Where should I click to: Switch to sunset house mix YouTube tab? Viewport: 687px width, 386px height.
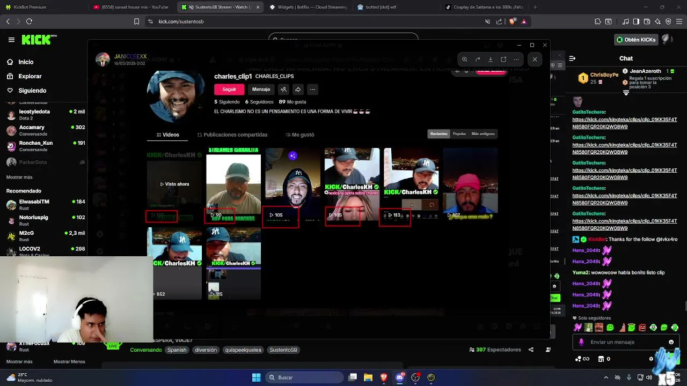pyautogui.click(x=130, y=7)
